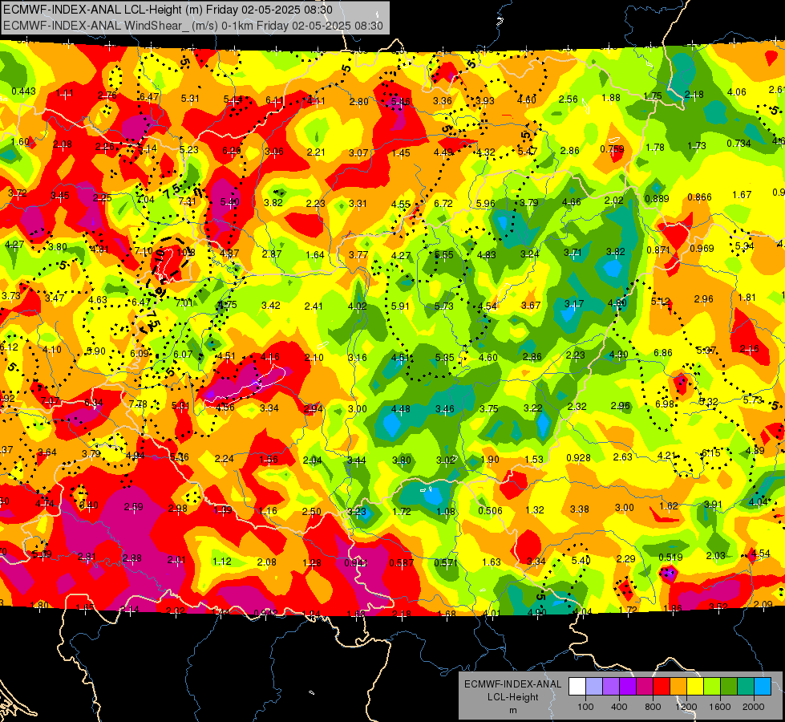Click the wind shear value 5.96
Viewport: 785px width, 722px height.
486,204
